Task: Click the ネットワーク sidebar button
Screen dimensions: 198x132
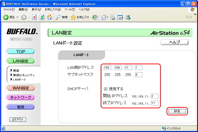Action: [20, 97]
